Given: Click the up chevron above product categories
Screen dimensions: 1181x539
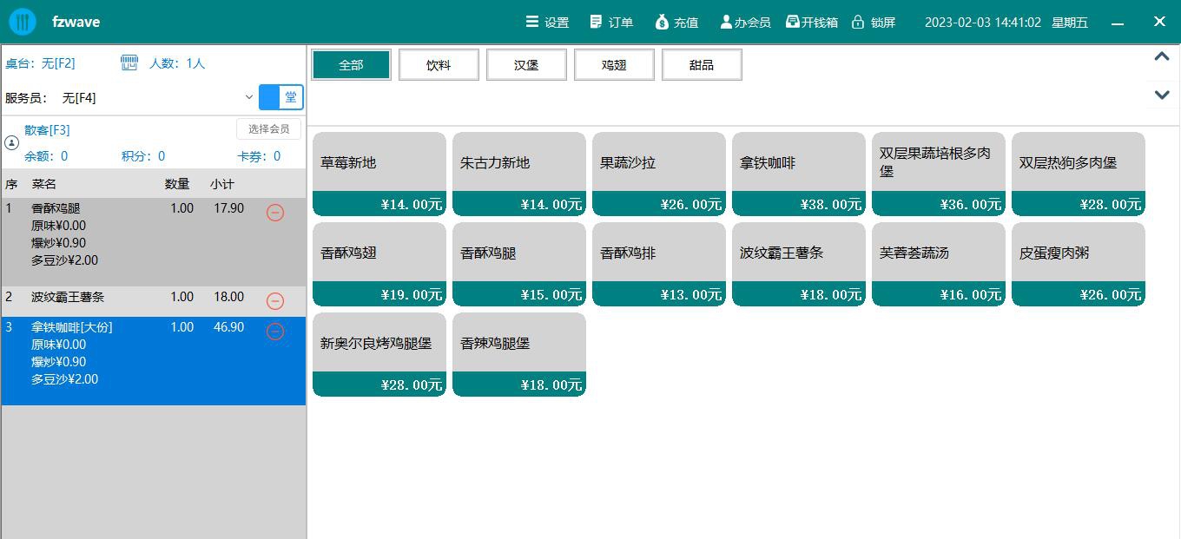Looking at the screenshot, I should tap(1161, 56).
